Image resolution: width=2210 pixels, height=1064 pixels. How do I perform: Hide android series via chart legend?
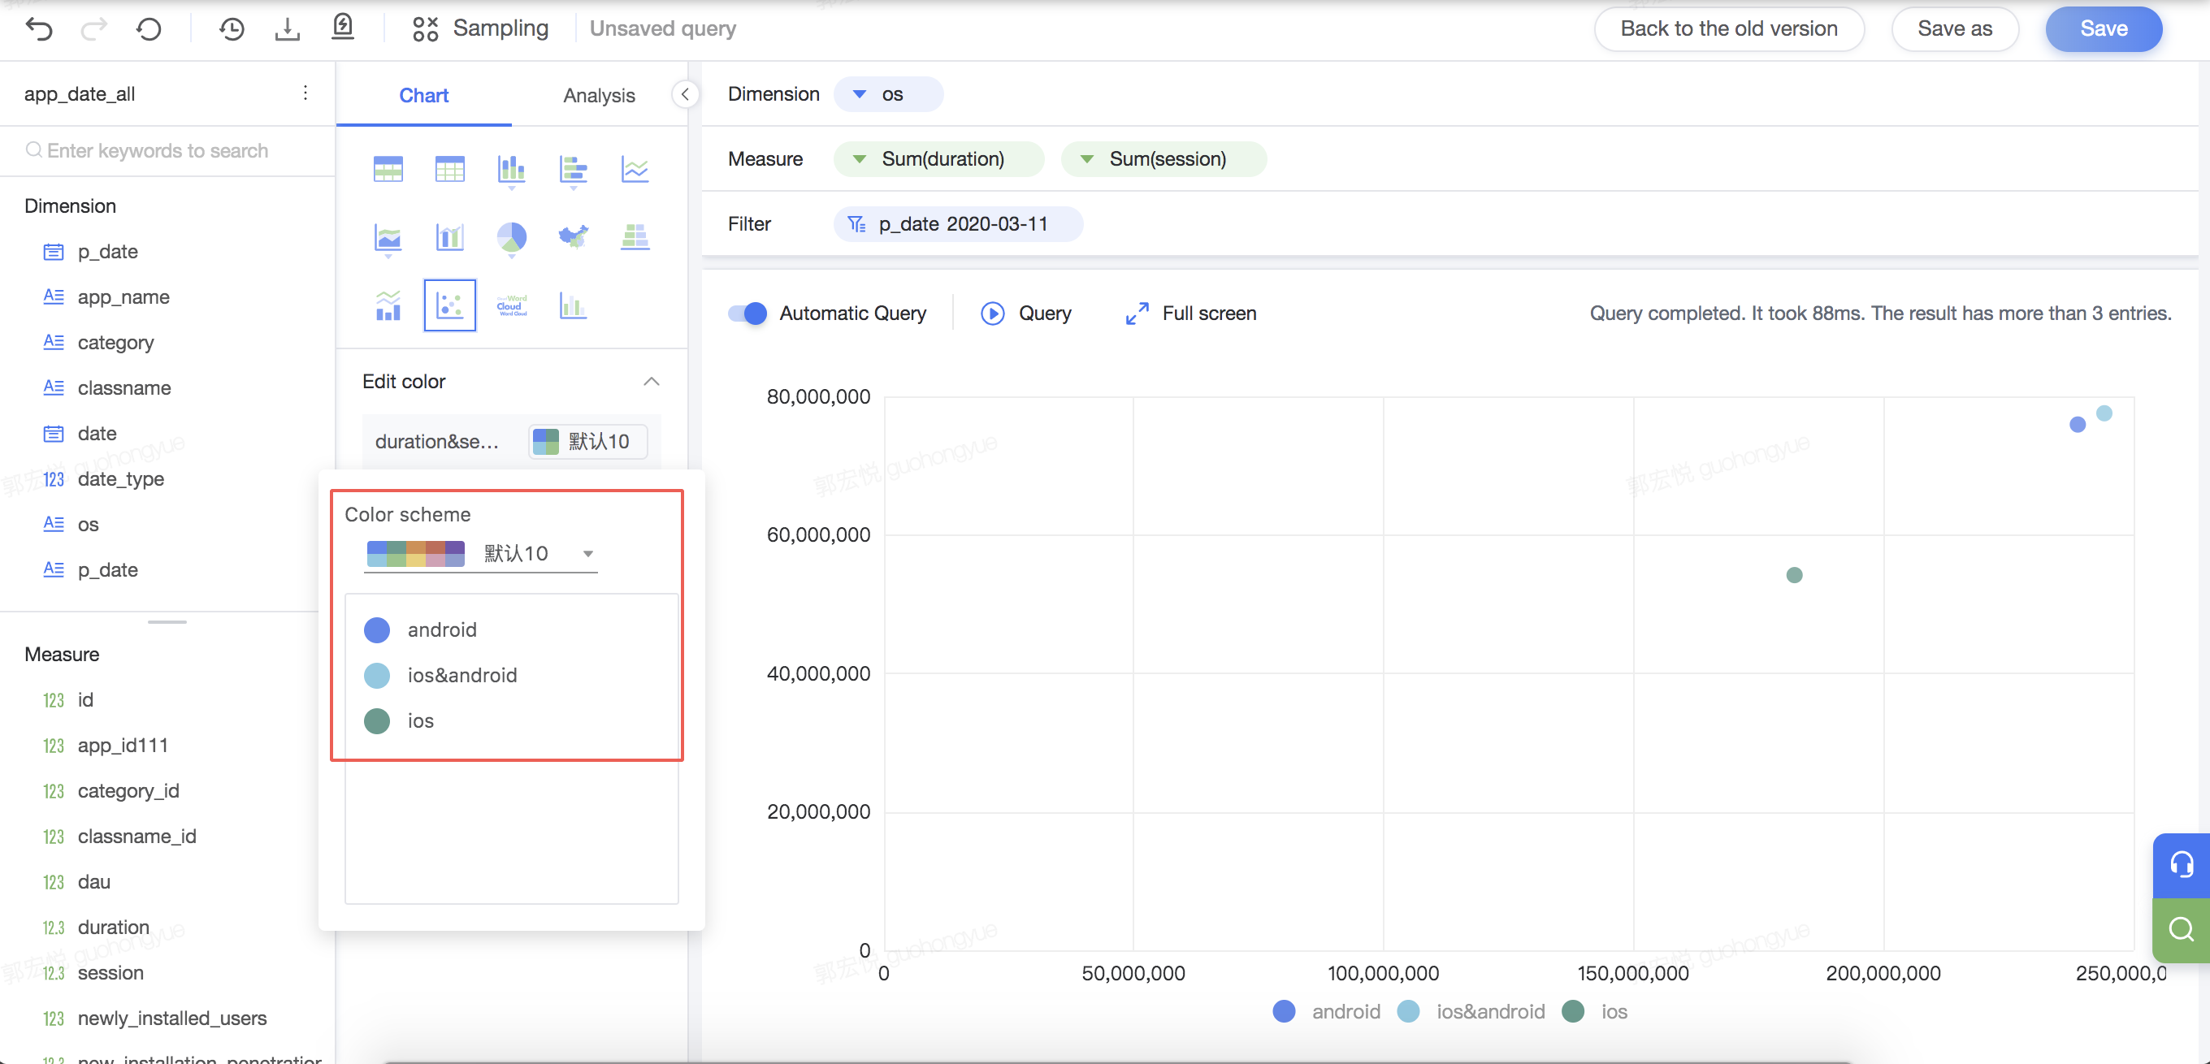(x=1325, y=1012)
